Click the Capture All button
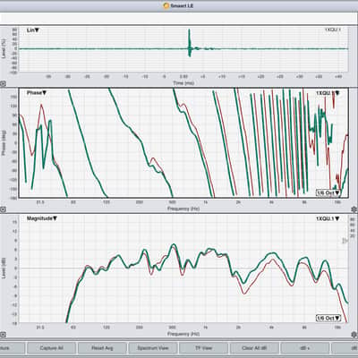 click(x=51, y=348)
